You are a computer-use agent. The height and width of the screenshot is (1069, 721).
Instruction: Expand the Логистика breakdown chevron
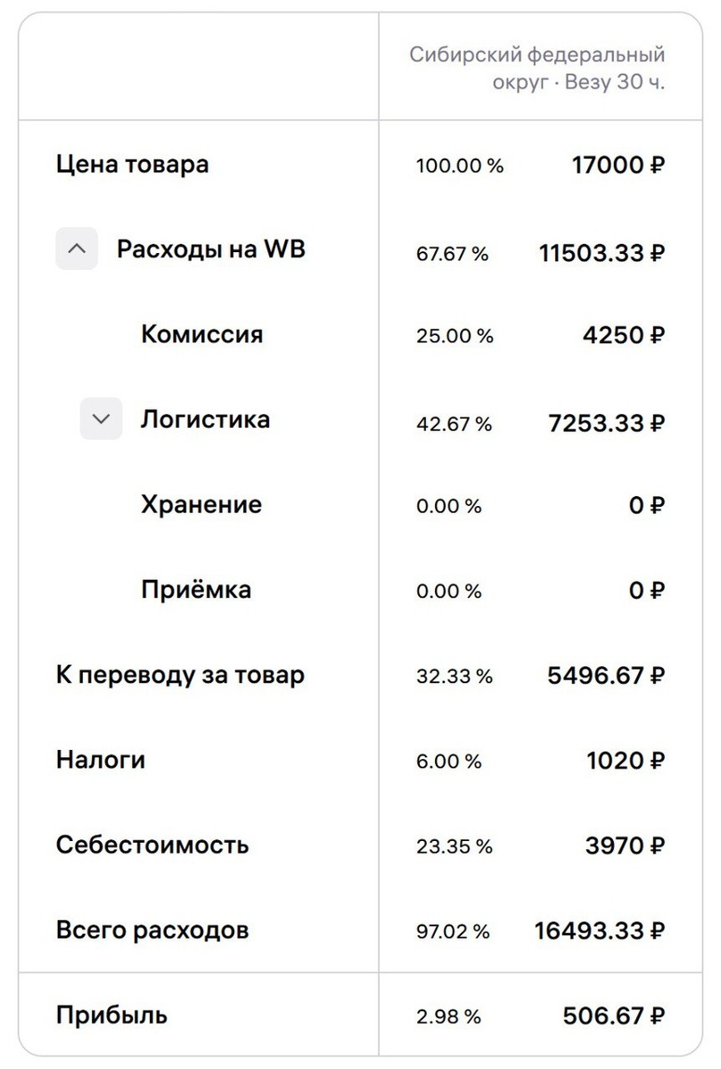click(x=101, y=419)
